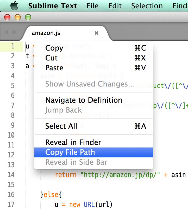Click the new keyword on line 17

tap(75, 205)
